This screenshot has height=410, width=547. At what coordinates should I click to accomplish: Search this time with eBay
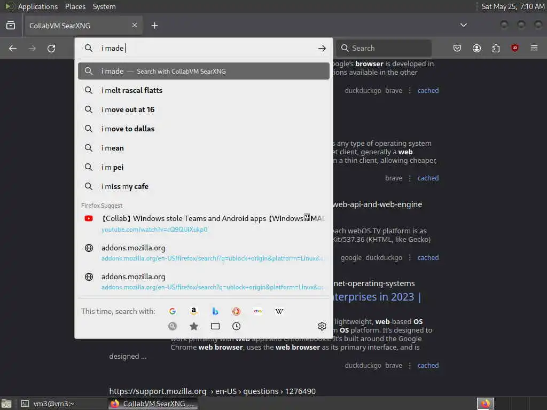(258, 311)
